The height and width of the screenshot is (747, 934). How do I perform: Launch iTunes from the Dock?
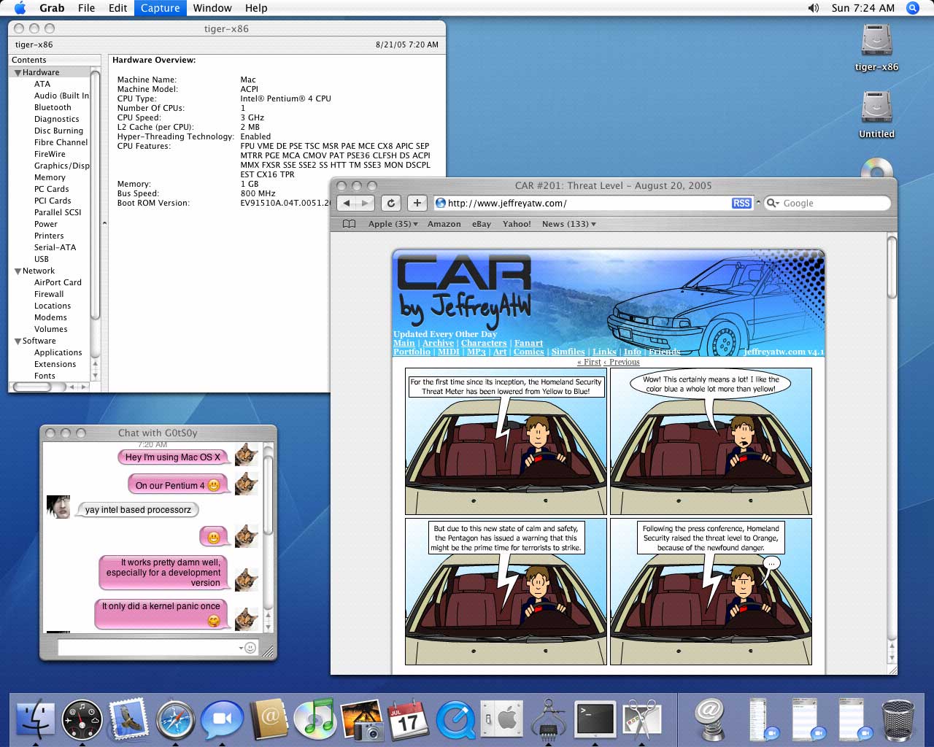315,719
